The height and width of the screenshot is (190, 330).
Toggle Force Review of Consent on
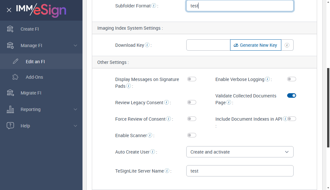(x=192, y=119)
